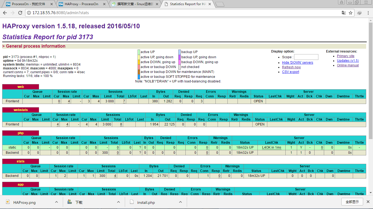The height and width of the screenshot is (209, 373).
Task: Select the Statistics Report tab
Action: (x=188, y=4)
